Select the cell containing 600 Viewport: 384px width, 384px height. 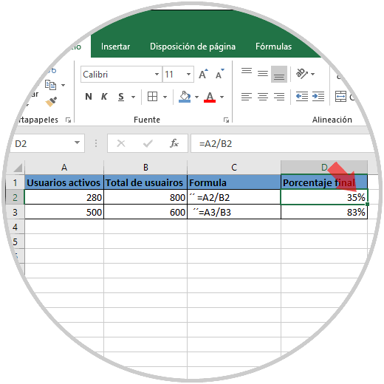pos(145,212)
